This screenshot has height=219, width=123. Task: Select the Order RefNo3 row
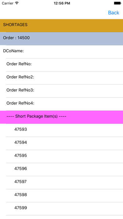pos(61,91)
